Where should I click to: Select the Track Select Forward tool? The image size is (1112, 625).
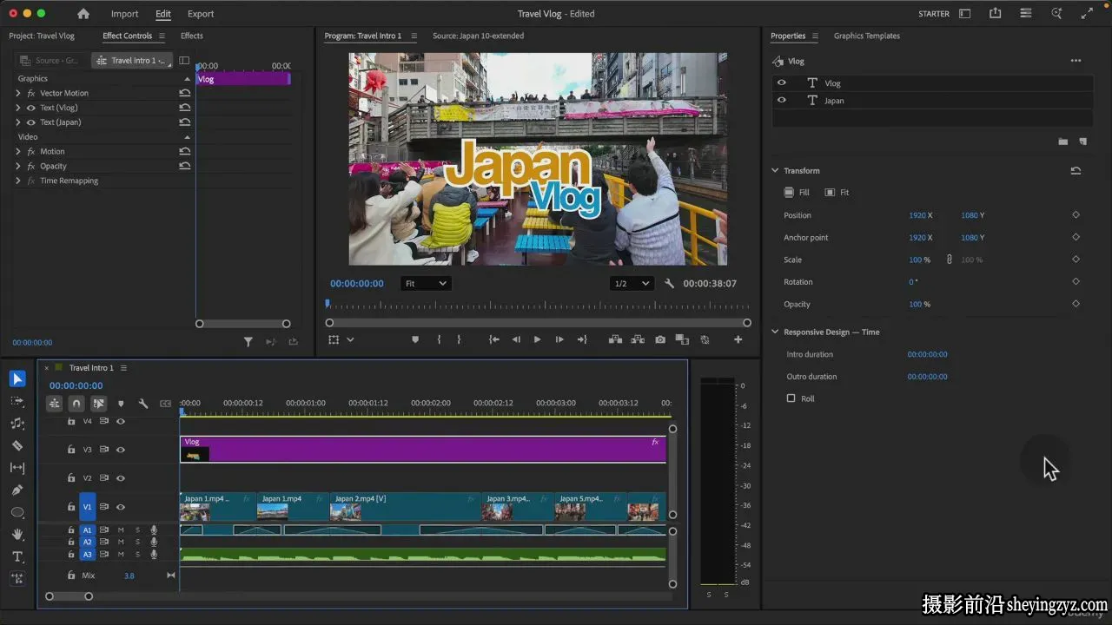tap(17, 401)
